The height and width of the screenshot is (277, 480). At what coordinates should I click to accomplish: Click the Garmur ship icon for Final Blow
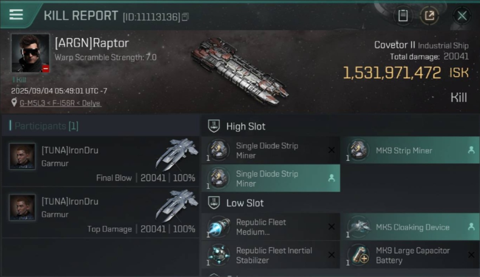[177, 154]
